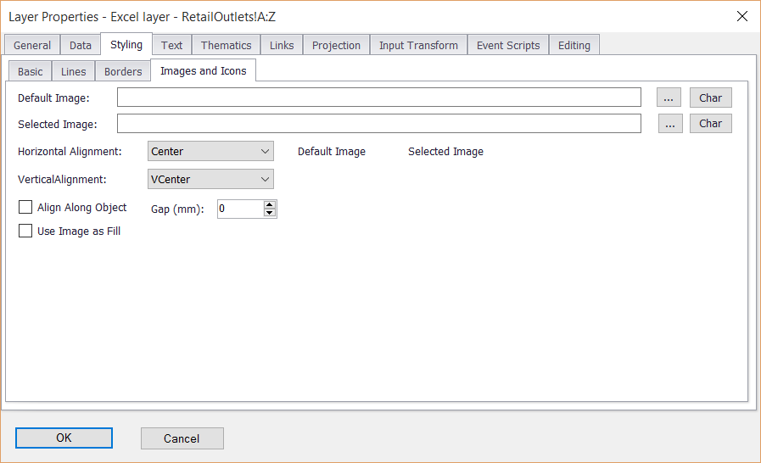
Task: Enable Align Along Object checkbox
Action: pos(25,207)
